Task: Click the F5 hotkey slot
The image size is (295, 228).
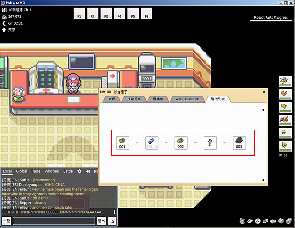Action: [133, 13]
